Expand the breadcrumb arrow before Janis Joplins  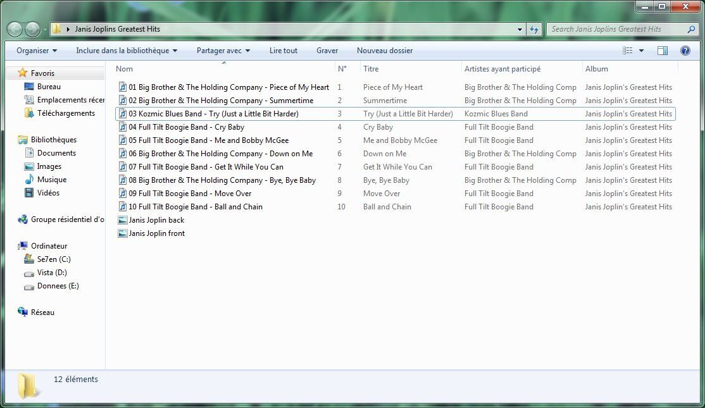[x=68, y=29]
